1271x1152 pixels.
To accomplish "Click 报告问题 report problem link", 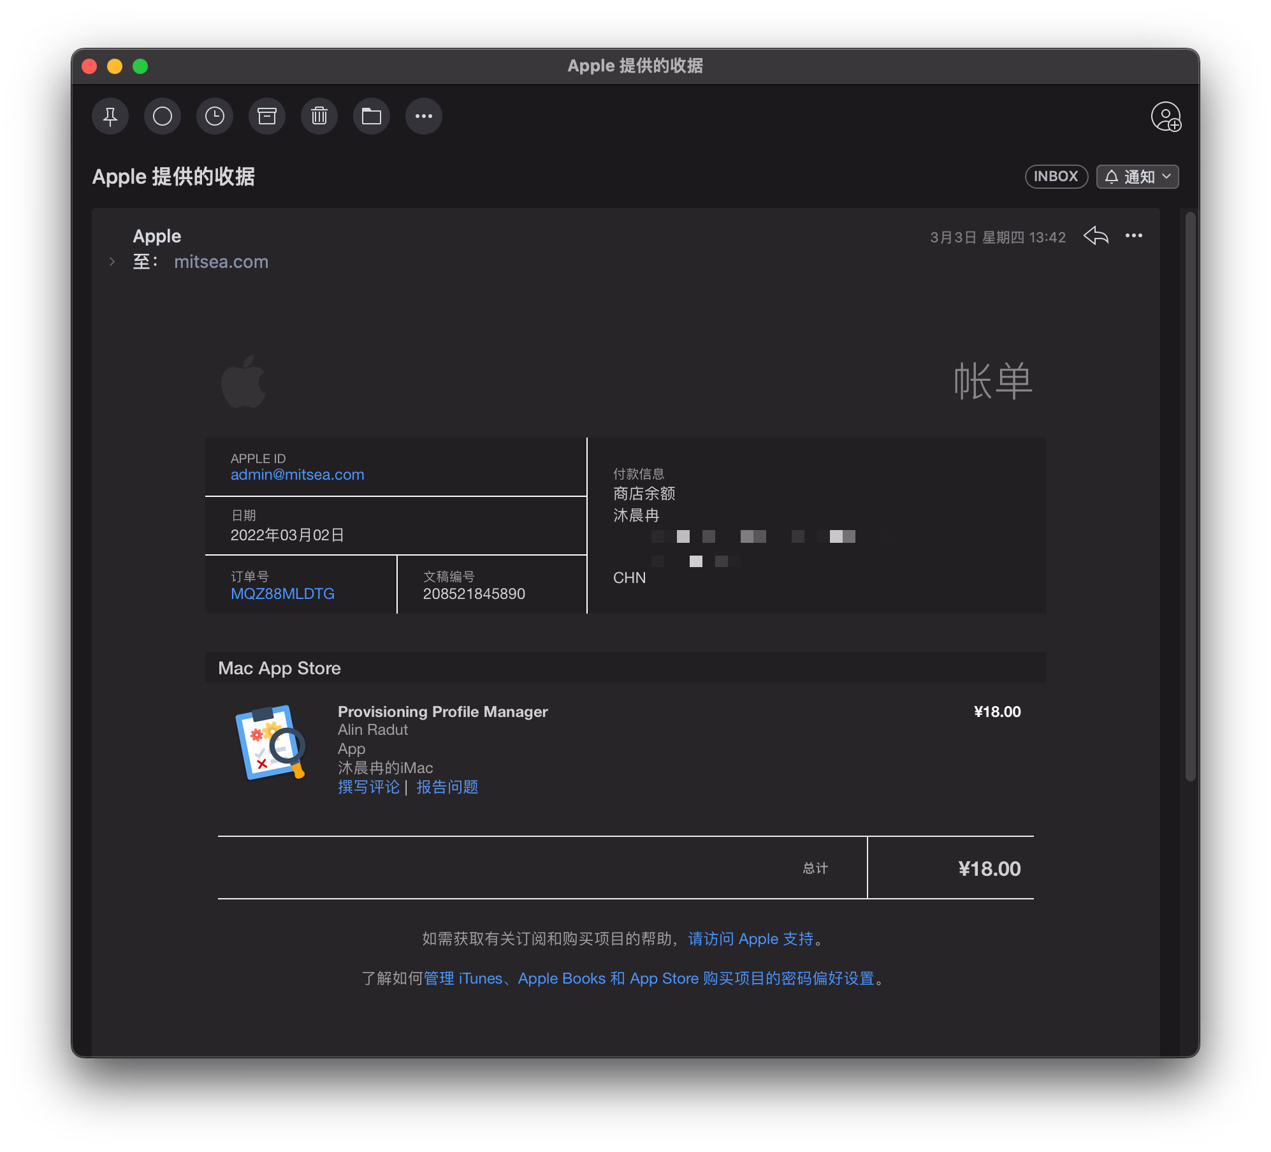I will coord(447,787).
